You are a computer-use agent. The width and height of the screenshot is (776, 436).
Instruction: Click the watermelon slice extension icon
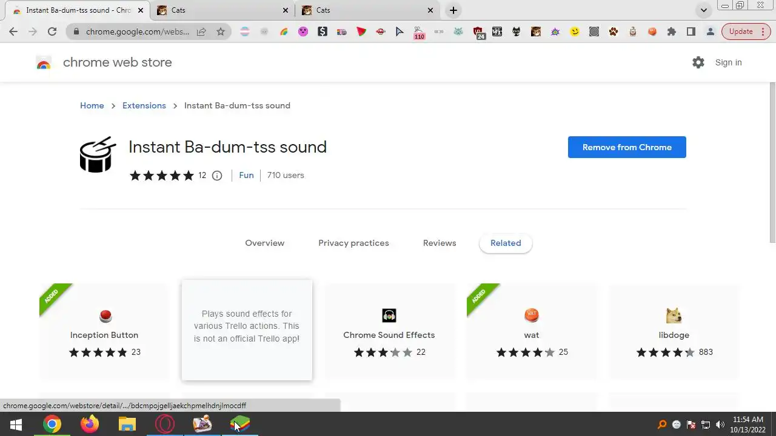click(x=361, y=31)
